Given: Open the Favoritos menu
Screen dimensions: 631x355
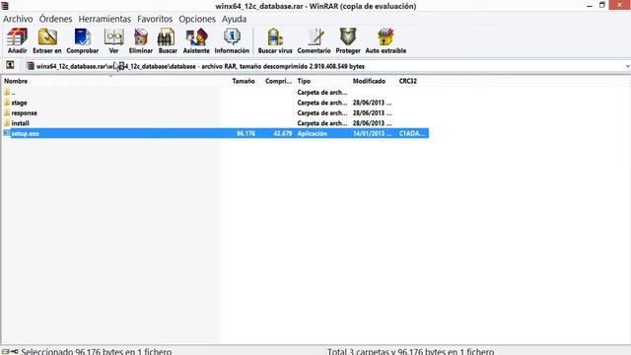Looking at the screenshot, I should coord(155,19).
